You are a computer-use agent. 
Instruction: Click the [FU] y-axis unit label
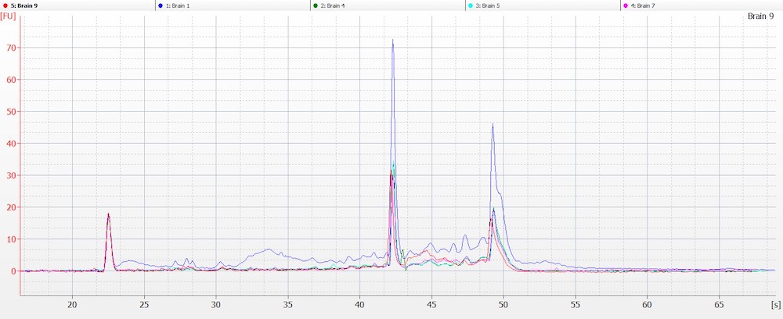pos(8,16)
